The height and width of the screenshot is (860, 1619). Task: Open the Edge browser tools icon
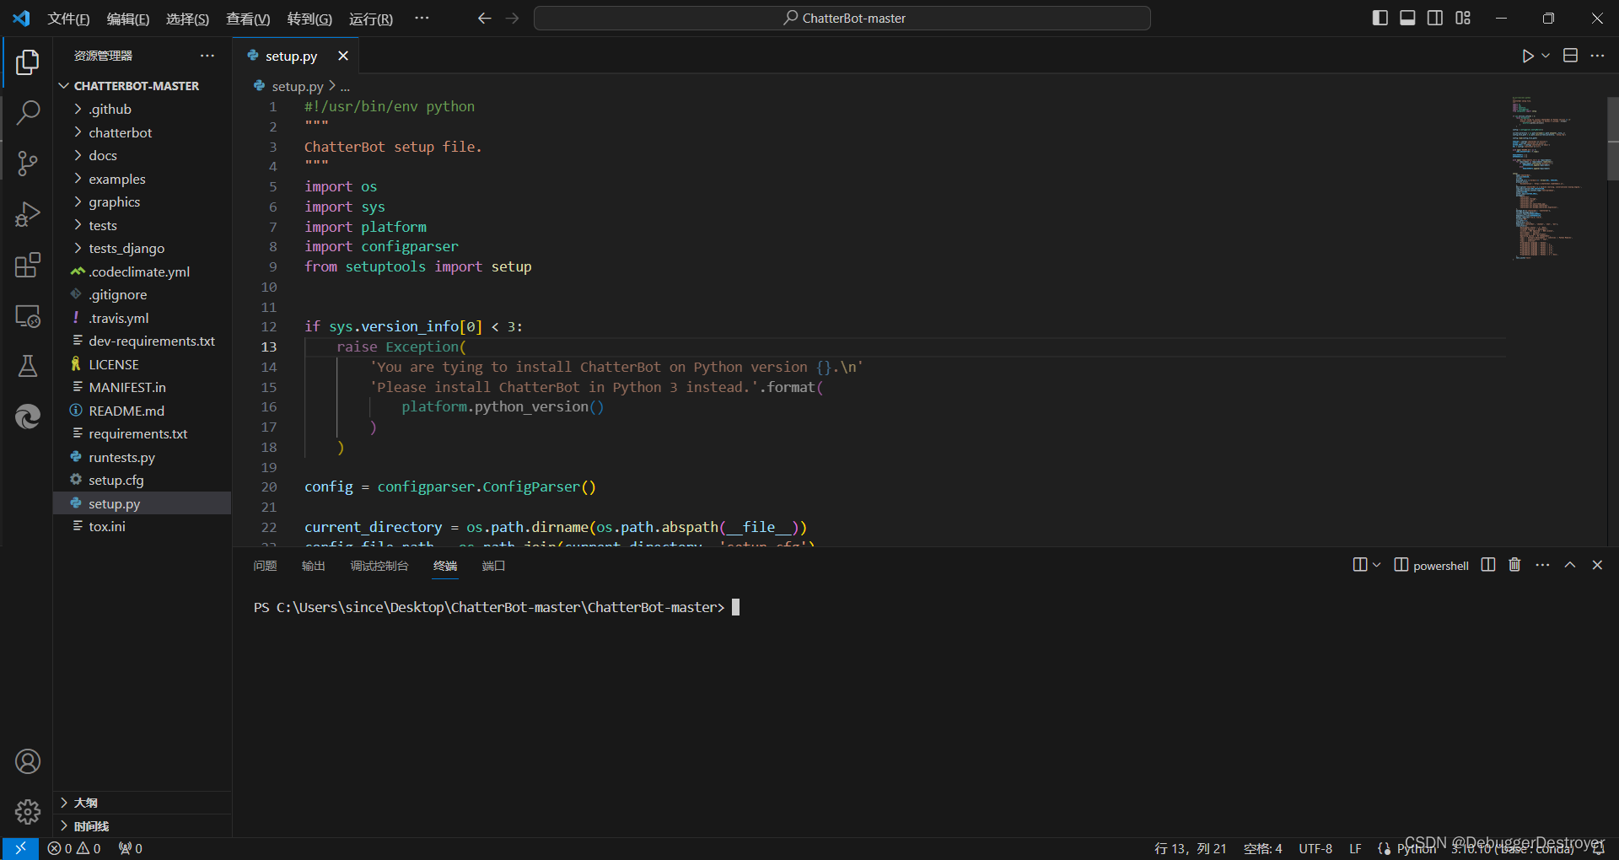pyautogui.click(x=27, y=417)
